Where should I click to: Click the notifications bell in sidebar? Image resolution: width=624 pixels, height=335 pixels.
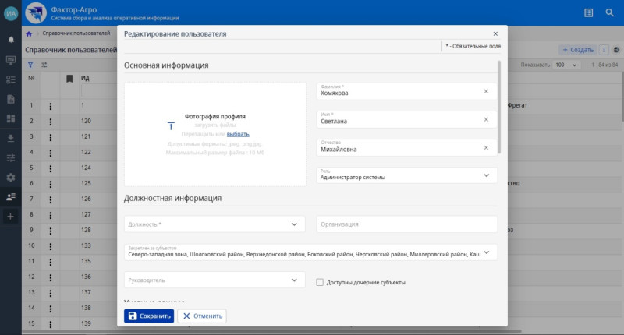click(11, 39)
